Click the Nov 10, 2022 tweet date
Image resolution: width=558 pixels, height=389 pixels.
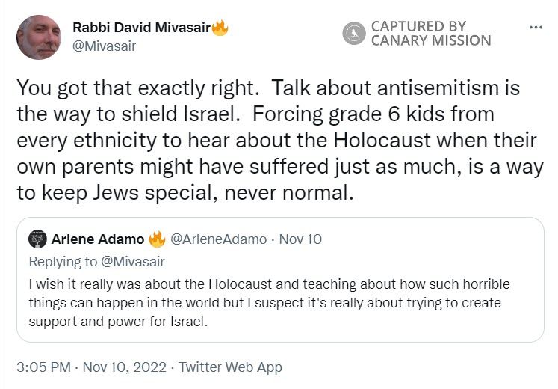pos(125,367)
